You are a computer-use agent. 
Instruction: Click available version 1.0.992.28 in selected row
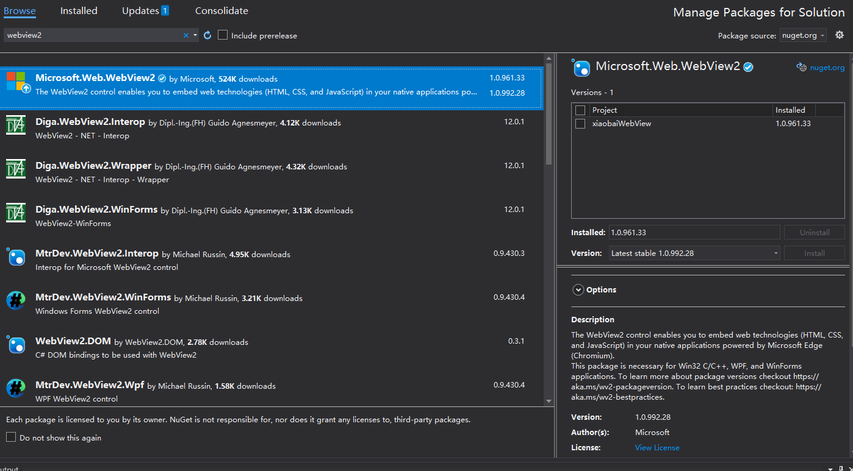pos(507,93)
